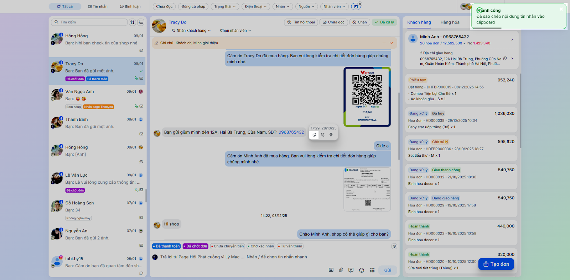This screenshot has height=280, width=570.
Task: Toggle the 'Chưa chuyển tiền' tag
Action: [x=227, y=246]
